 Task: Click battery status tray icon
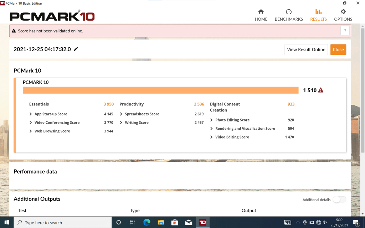(x=312, y=222)
